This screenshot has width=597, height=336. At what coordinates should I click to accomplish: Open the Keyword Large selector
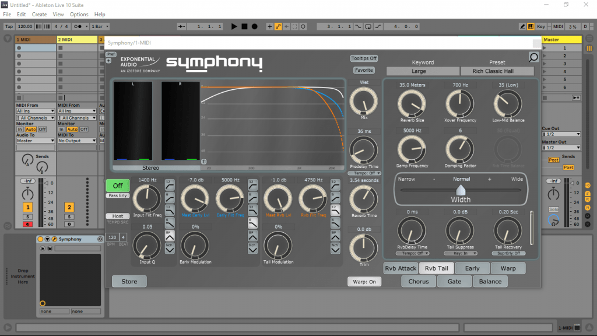pos(423,71)
